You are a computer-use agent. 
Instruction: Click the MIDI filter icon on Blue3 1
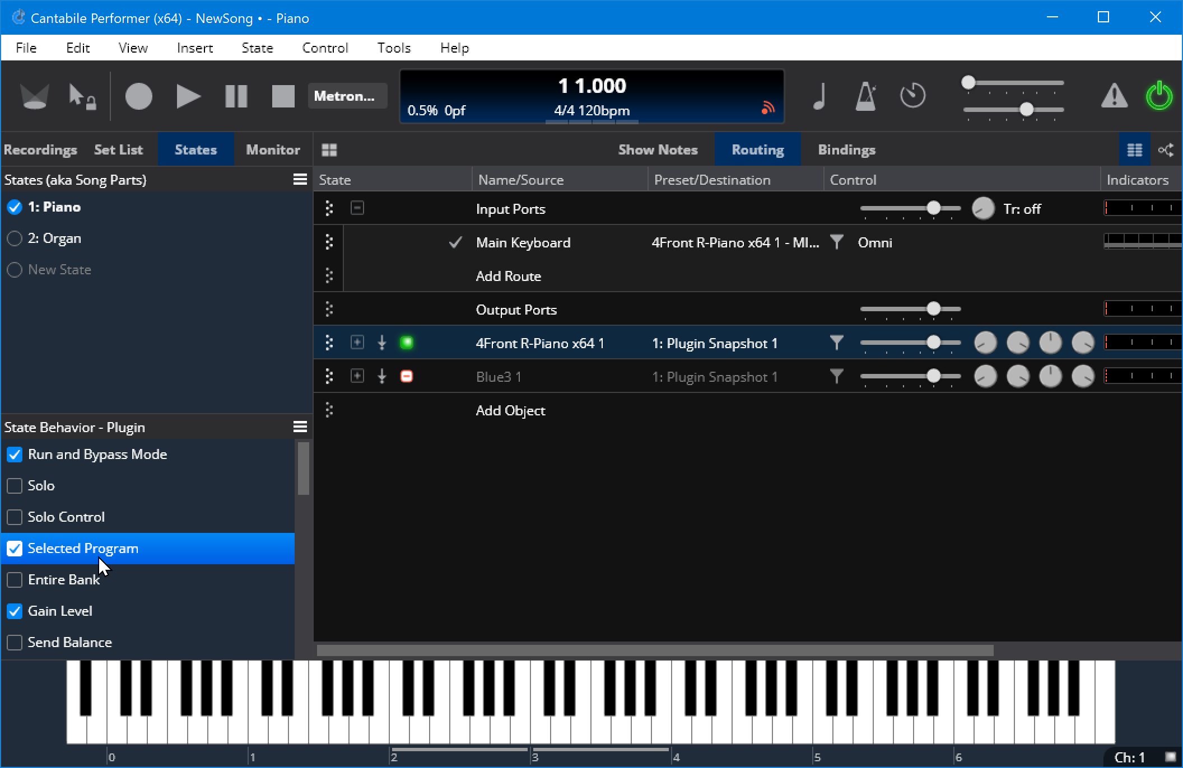pos(836,376)
